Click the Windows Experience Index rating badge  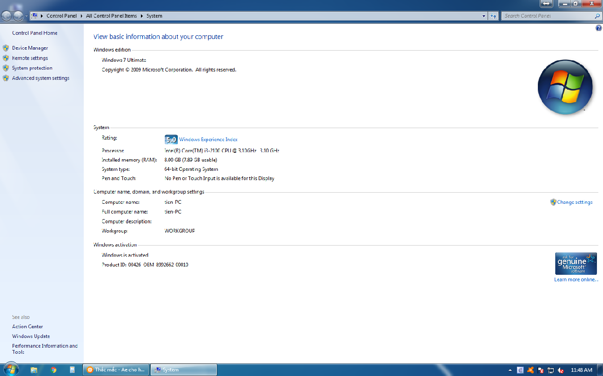[171, 139]
